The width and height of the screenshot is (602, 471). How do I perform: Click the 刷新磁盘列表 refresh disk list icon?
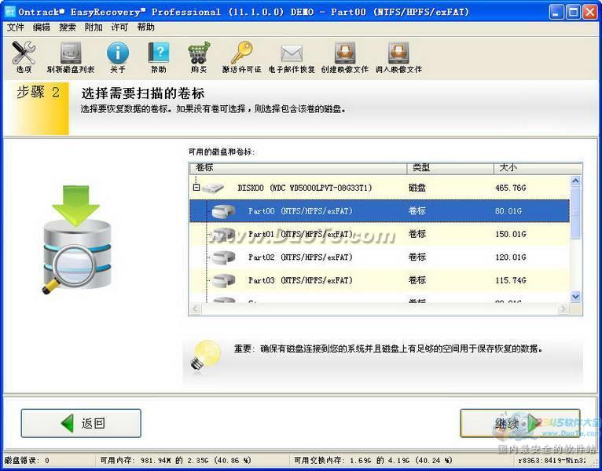tap(71, 53)
